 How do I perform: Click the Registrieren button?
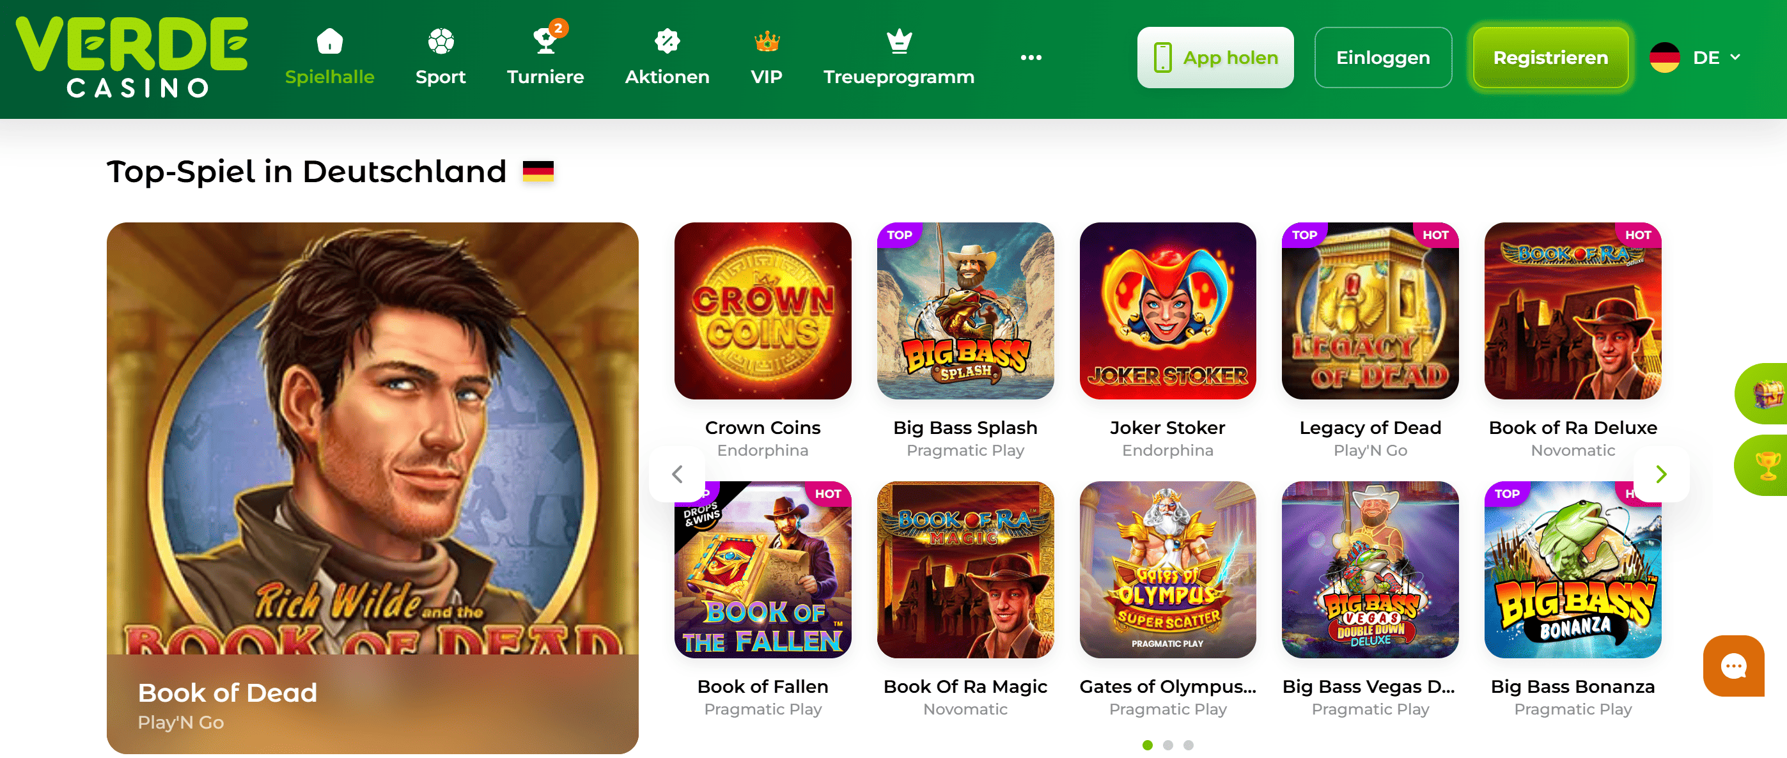pos(1550,58)
